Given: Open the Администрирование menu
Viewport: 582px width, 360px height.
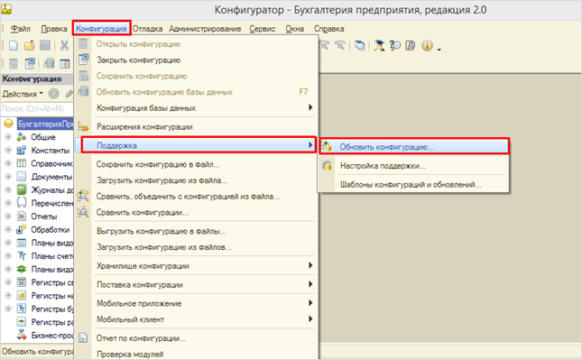Looking at the screenshot, I should [x=205, y=29].
